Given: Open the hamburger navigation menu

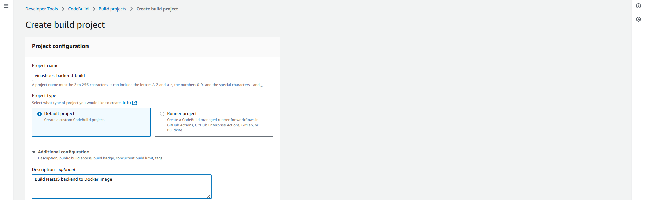Looking at the screenshot, I should (x=6, y=6).
